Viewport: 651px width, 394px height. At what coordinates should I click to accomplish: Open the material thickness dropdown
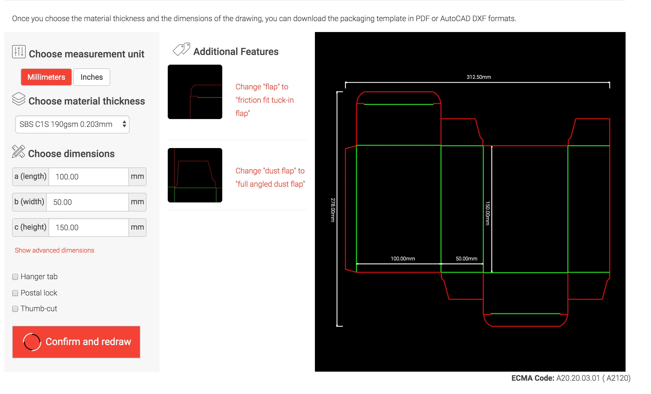pyautogui.click(x=72, y=124)
